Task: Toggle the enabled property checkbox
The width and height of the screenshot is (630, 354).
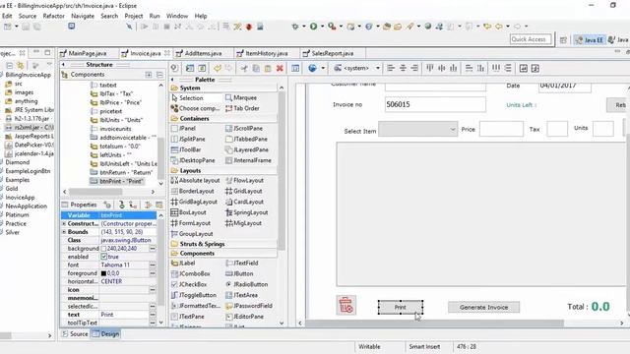Action: pyautogui.click(x=104, y=257)
